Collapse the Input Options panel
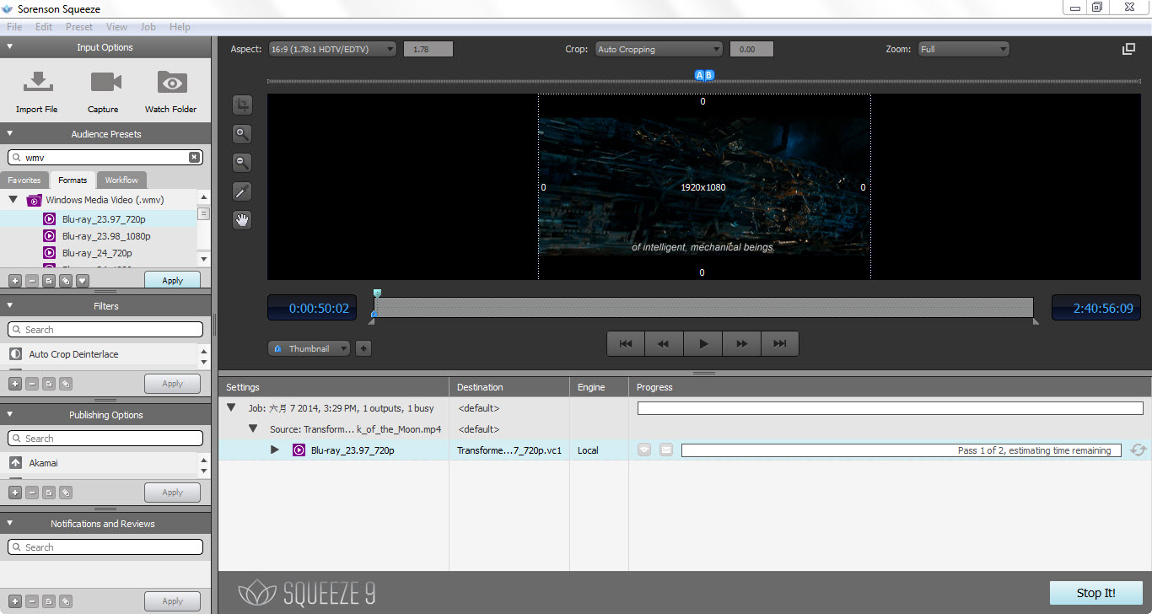 coord(10,47)
